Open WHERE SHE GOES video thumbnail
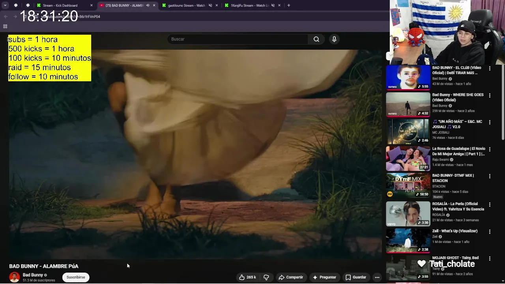 click(408, 105)
